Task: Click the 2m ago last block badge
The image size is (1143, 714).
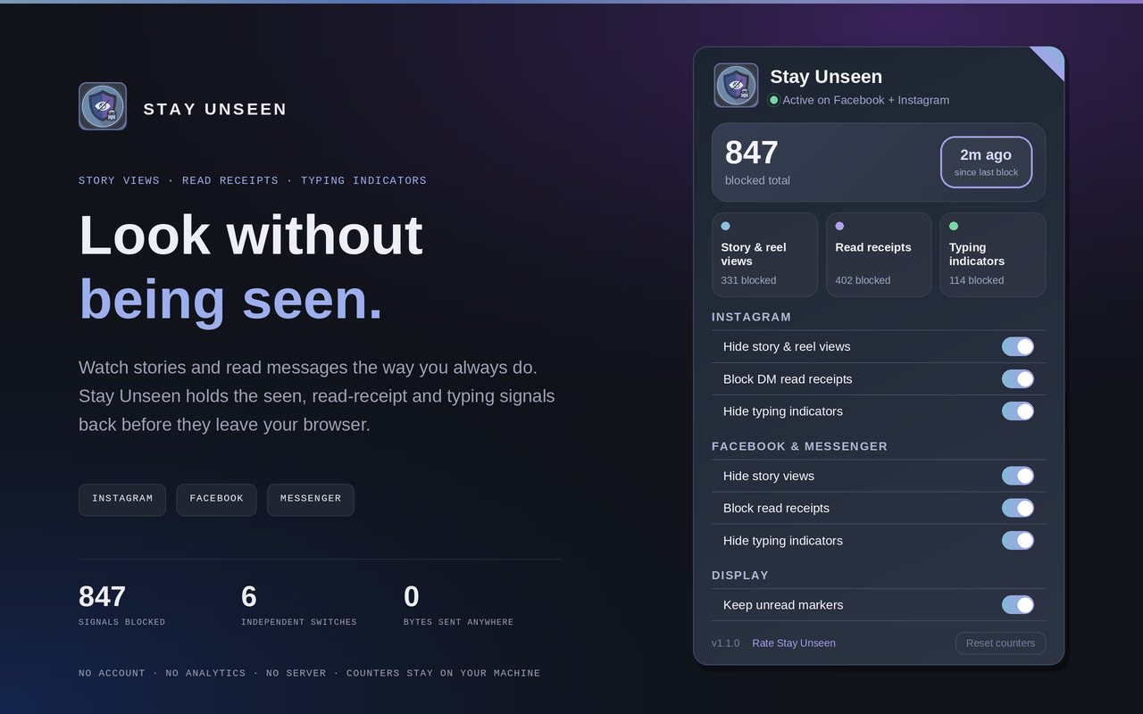Action: point(986,162)
